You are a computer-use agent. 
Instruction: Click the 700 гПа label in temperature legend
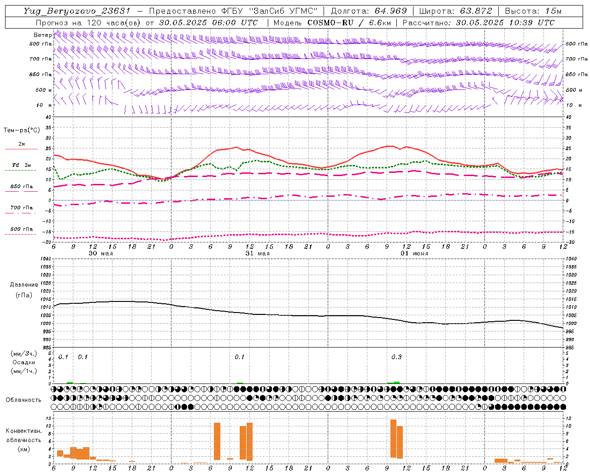tap(22, 207)
